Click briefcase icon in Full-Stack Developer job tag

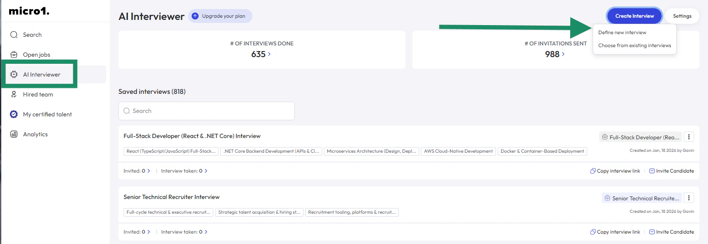[x=604, y=137]
